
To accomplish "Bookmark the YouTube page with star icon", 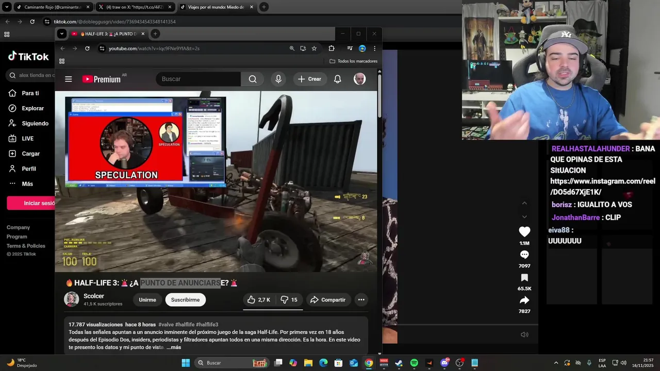I will (x=314, y=48).
